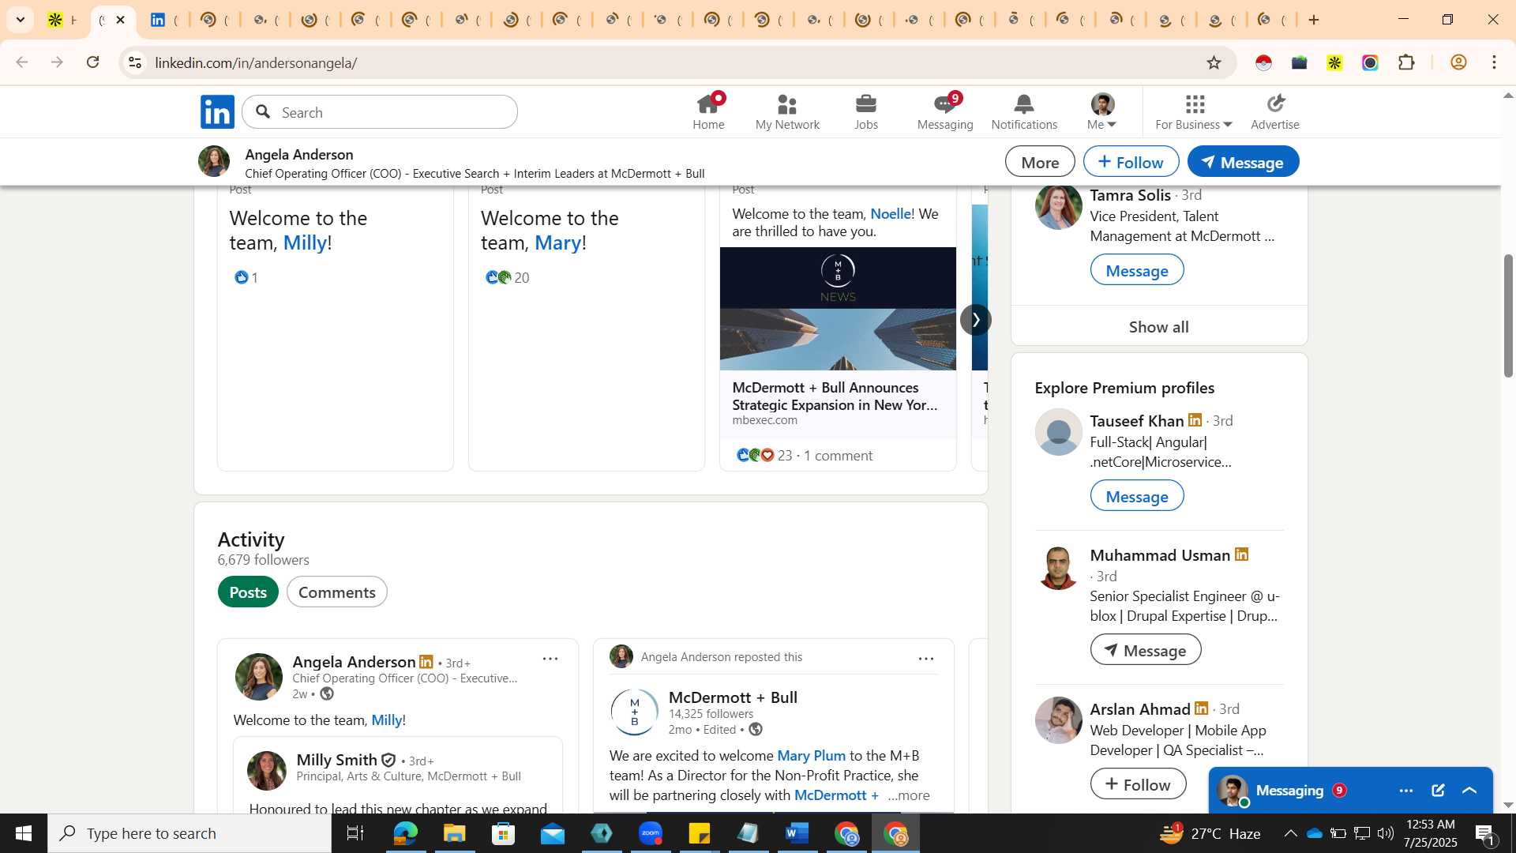Open options menu on reposted McDermott post
The height and width of the screenshot is (853, 1516).
click(x=926, y=658)
